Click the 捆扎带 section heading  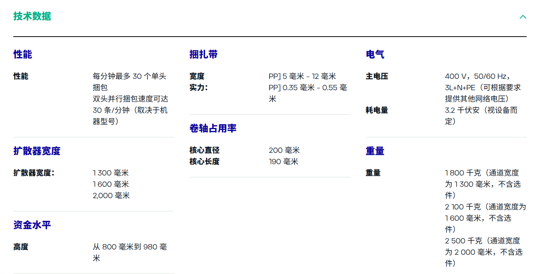[x=203, y=54]
